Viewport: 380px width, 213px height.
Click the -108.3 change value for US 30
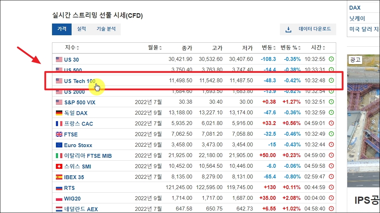point(268,59)
